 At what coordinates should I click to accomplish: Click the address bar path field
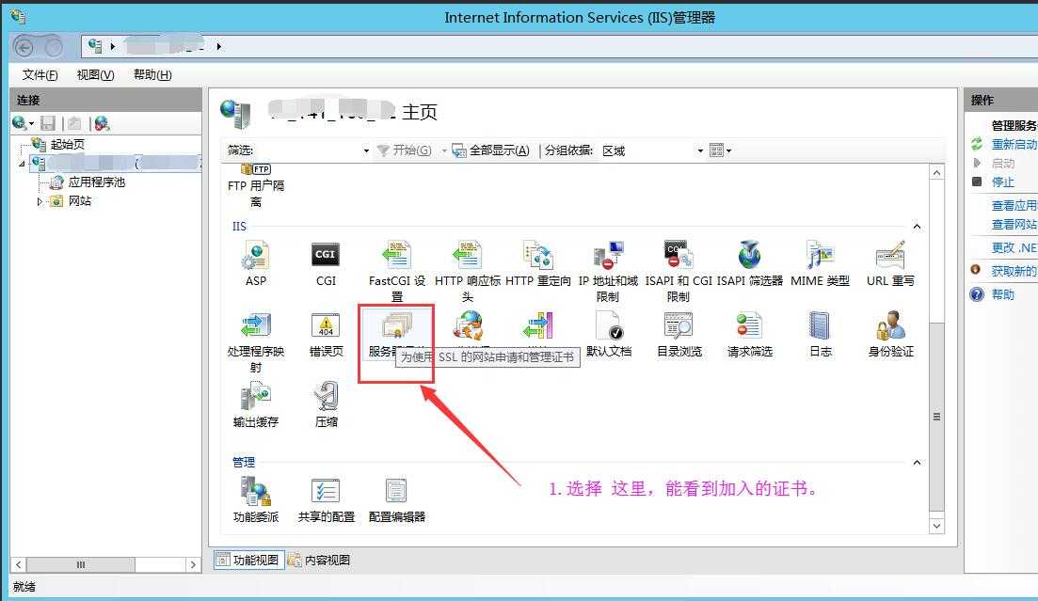click(559, 46)
